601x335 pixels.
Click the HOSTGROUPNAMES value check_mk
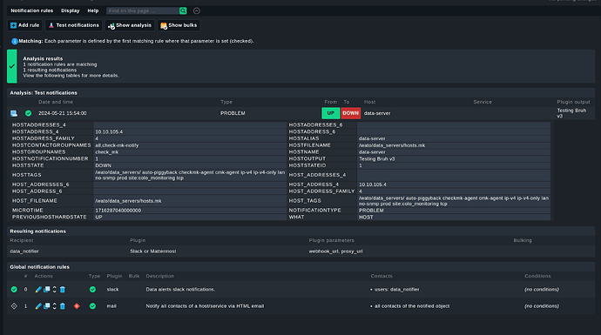click(x=107, y=152)
